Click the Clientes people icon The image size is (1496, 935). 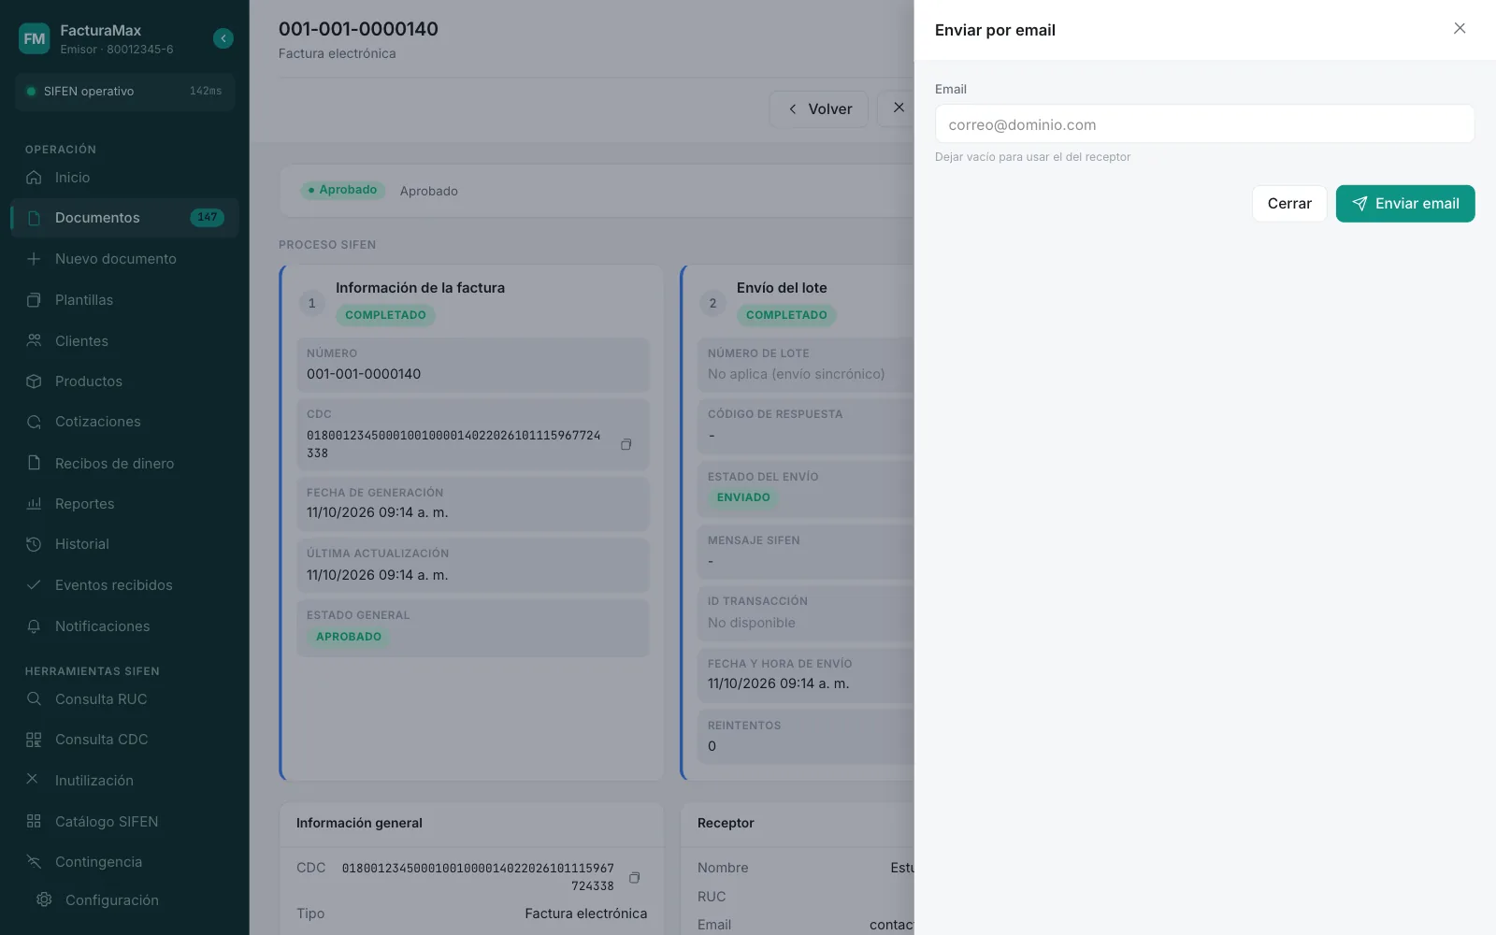click(34, 340)
